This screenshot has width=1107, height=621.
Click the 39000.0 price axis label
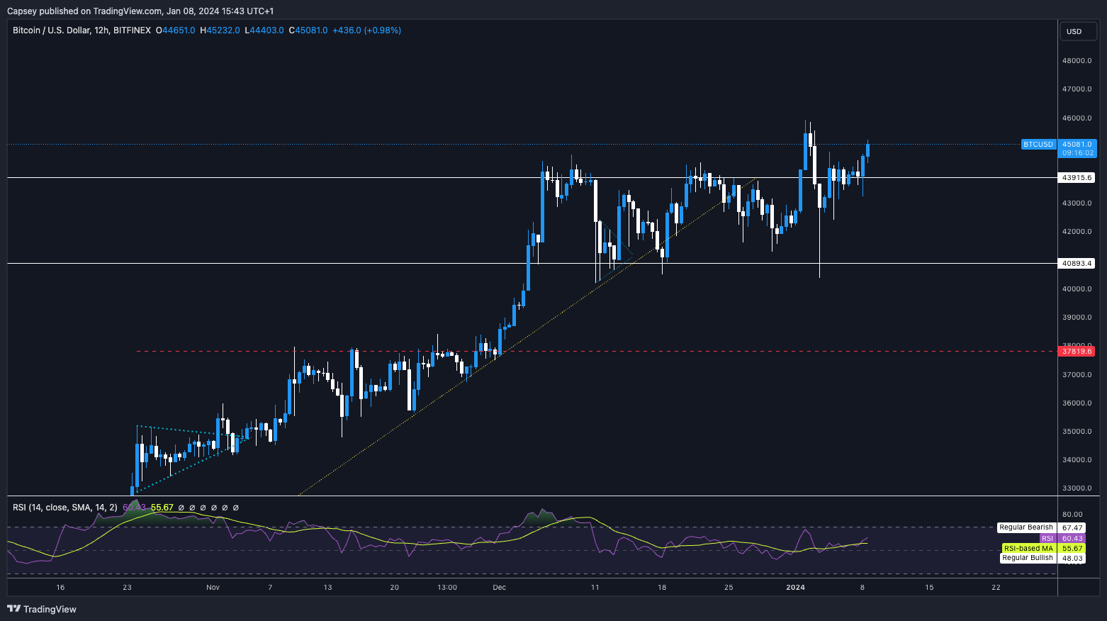tap(1077, 318)
